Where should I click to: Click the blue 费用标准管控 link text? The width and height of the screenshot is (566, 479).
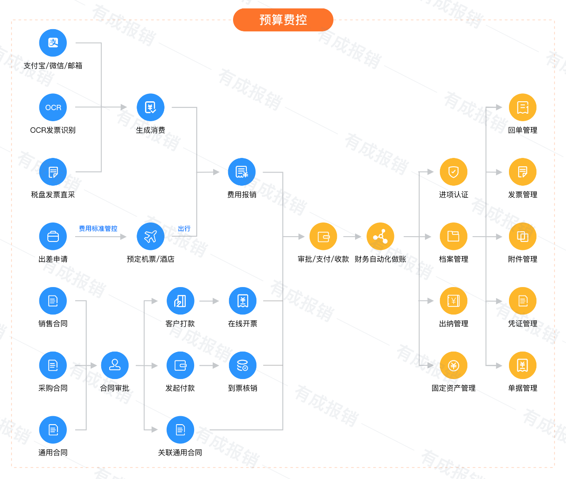98,229
